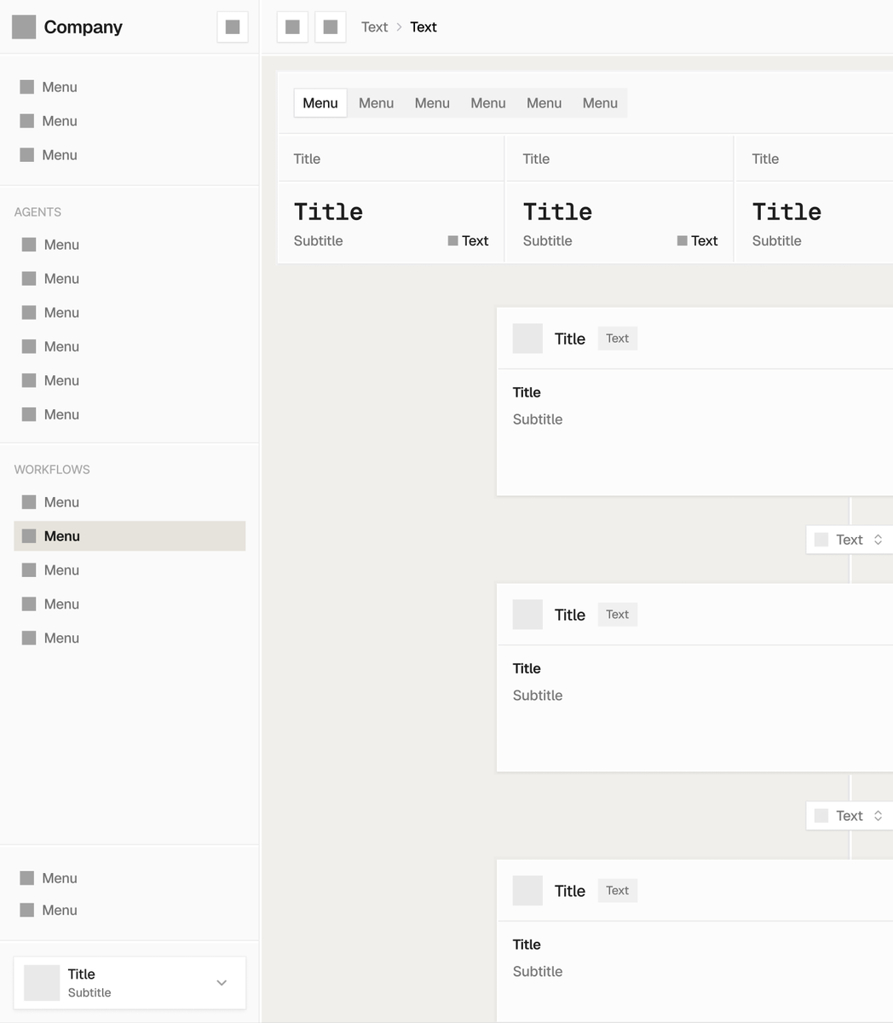Click icon of third Menu under AGENTS
Screen dimensions: 893x1023
tap(29, 313)
